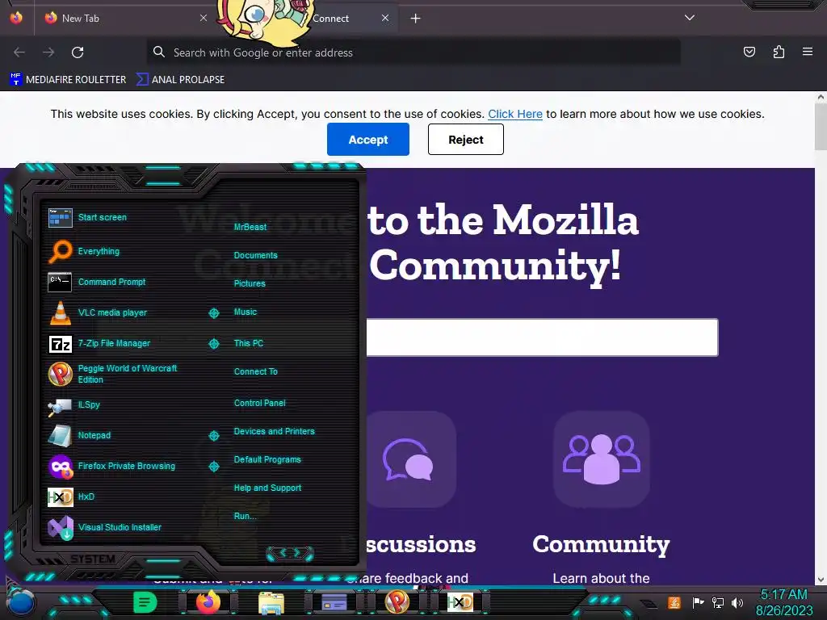827x620 pixels.
Task: Close the New Tab tab
Action: click(203, 18)
